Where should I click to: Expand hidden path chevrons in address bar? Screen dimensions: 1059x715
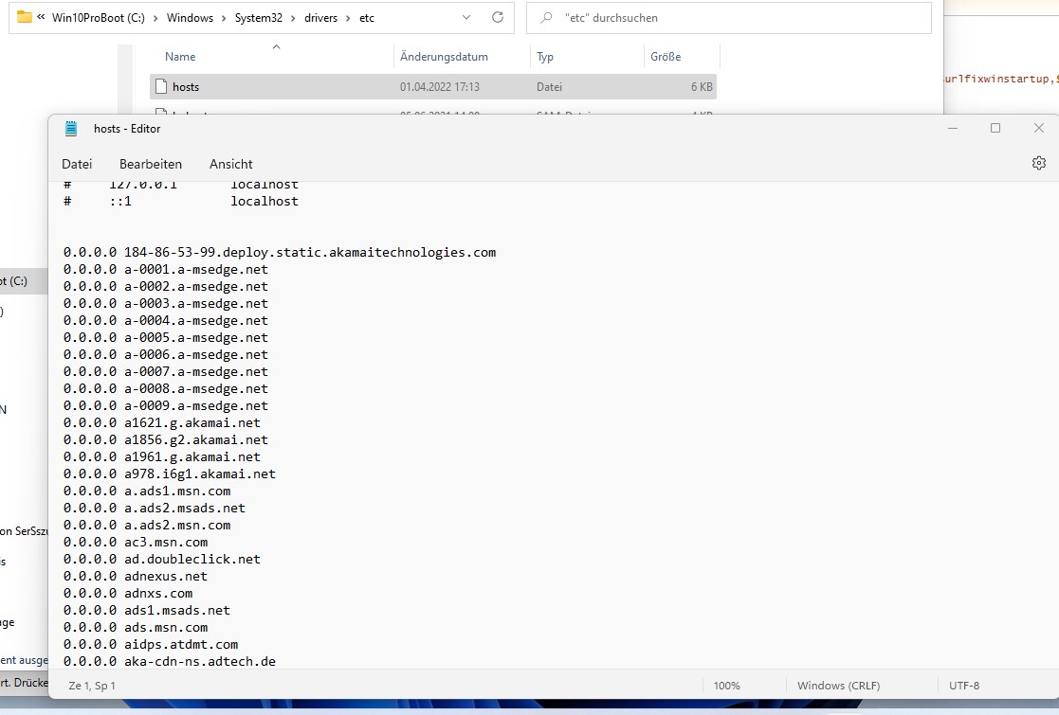pos(41,18)
